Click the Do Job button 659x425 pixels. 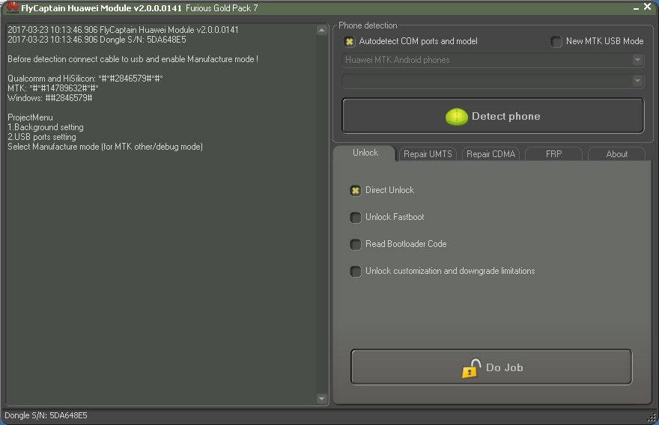point(491,367)
